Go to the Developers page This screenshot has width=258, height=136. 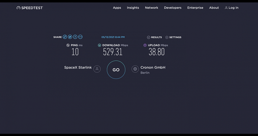(x=173, y=8)
